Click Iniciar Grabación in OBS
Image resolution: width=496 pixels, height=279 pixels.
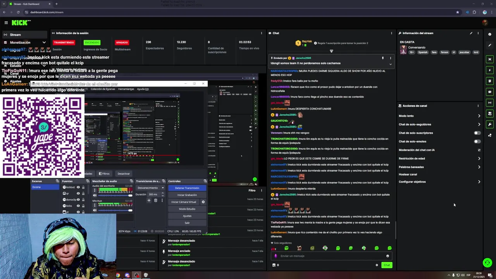click(x=187, y=195)
